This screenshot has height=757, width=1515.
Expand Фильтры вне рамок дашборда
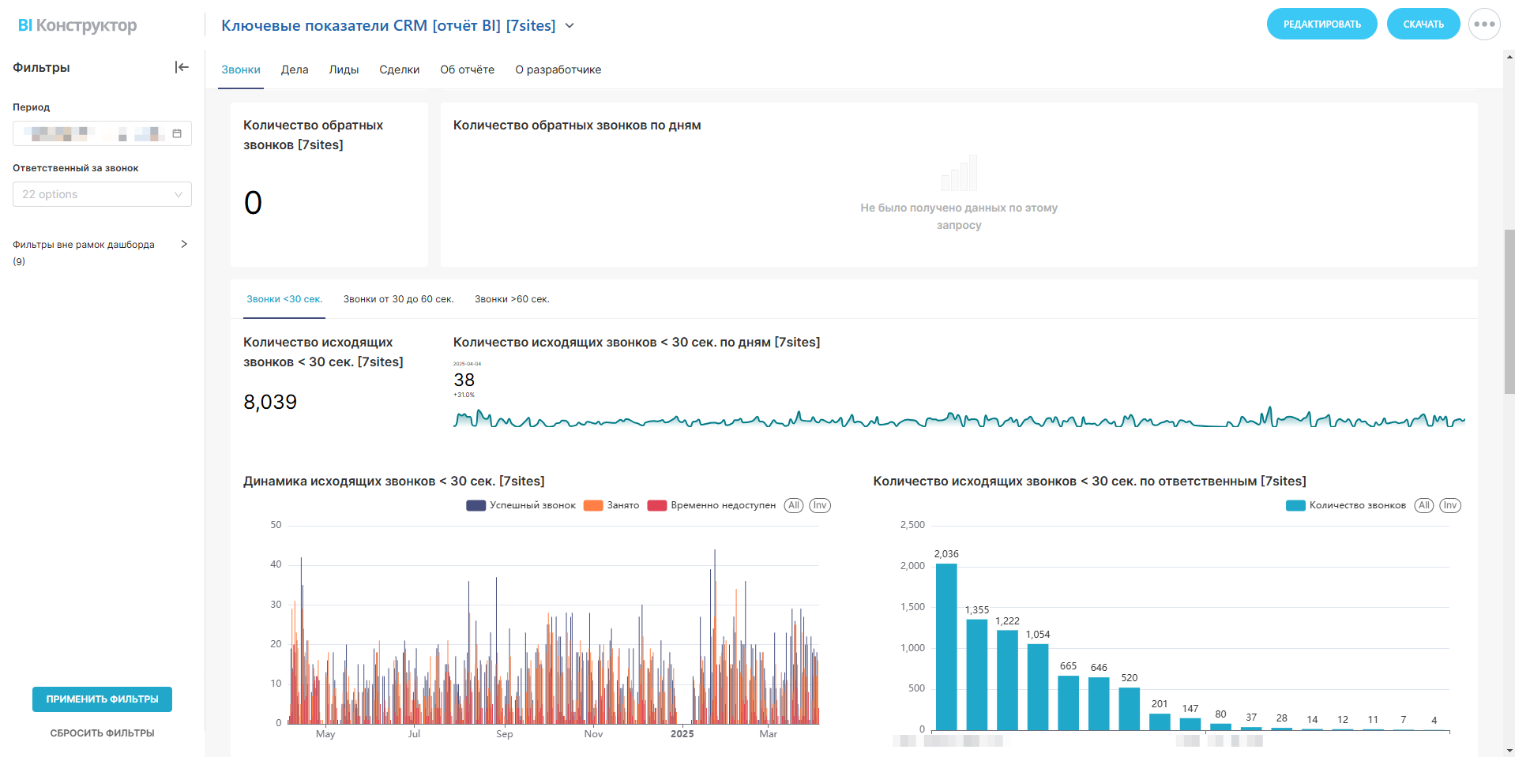pyautogui.click(x=183, y=245)
